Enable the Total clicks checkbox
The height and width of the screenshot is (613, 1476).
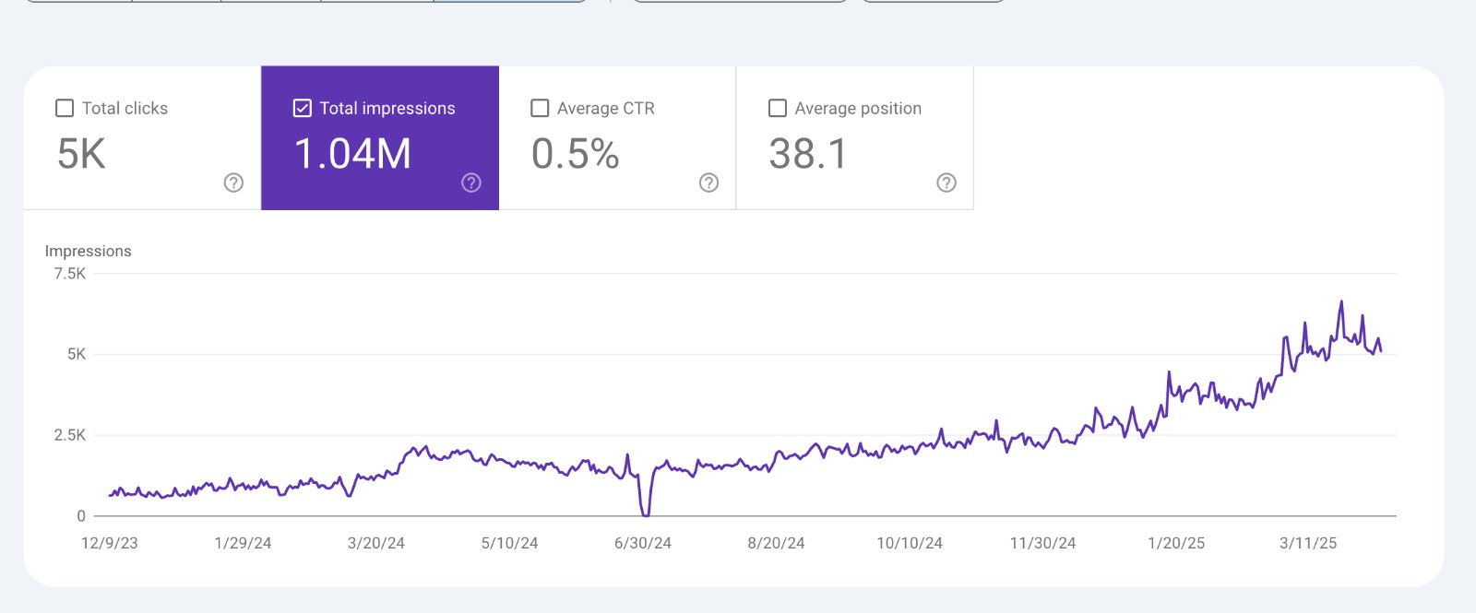point(65,108)
